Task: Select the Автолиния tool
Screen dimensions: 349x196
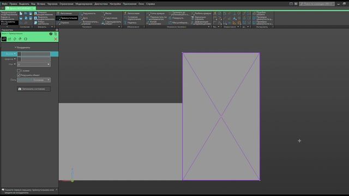Action: [64, 14]
